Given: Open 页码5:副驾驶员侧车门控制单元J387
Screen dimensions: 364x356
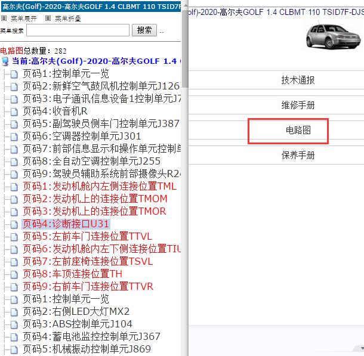Looking at the screenshot, I should [101, 124].
